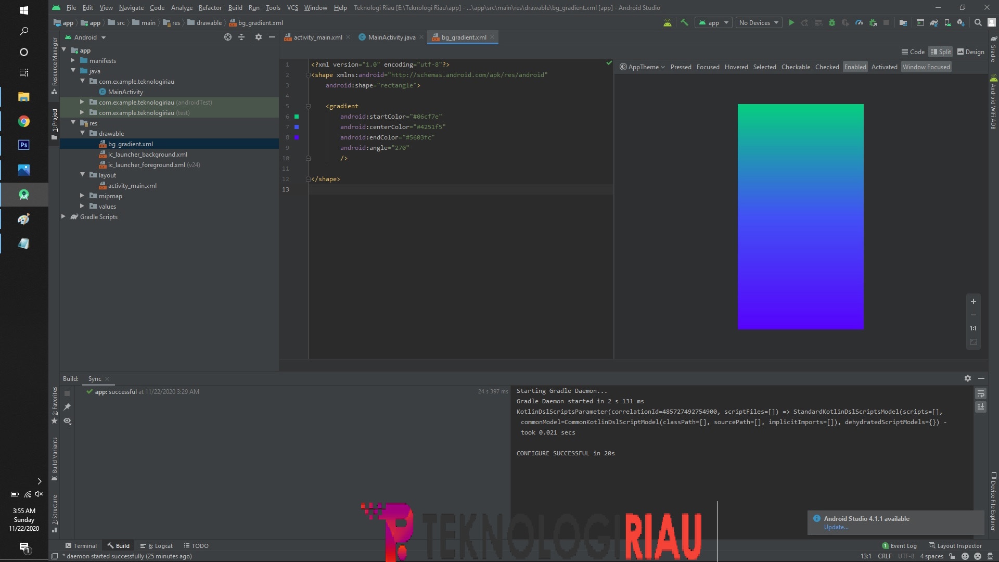Enable the Pressed state in preview
This screenshot has width=999, height=562.
tap(681, 67)
